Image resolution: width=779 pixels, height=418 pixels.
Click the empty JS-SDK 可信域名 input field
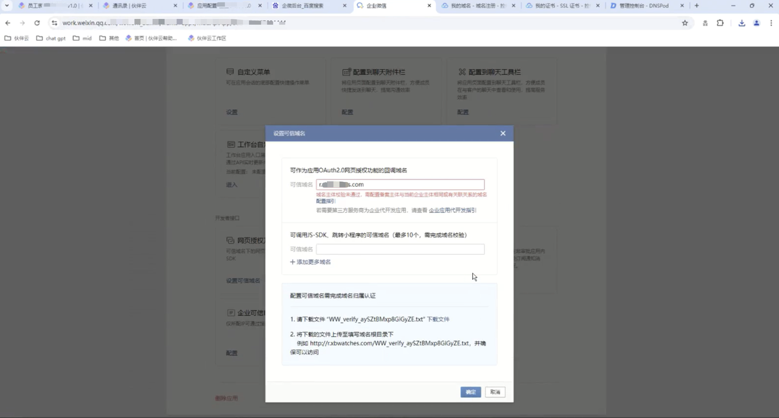point(400,249)
